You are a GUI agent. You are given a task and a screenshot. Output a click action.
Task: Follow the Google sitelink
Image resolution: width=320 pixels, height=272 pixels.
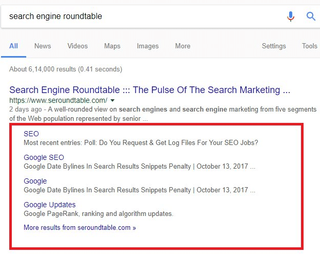click(35, 182)
